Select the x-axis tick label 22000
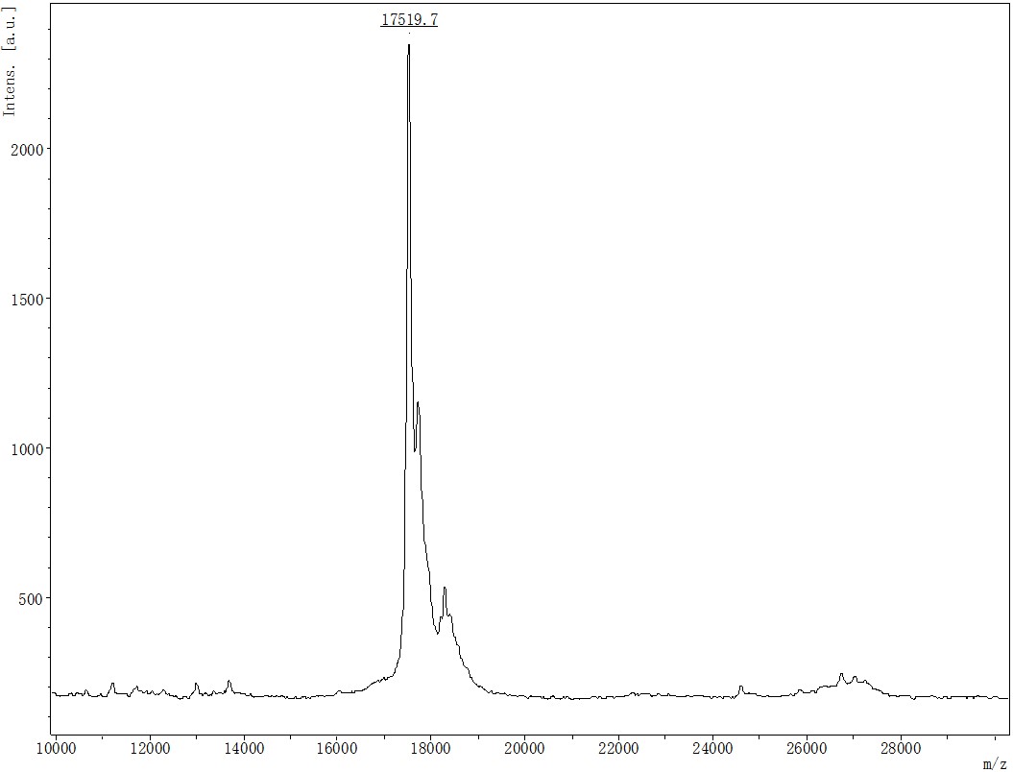Screen dimensions: 1013x772 click(619, 748)
